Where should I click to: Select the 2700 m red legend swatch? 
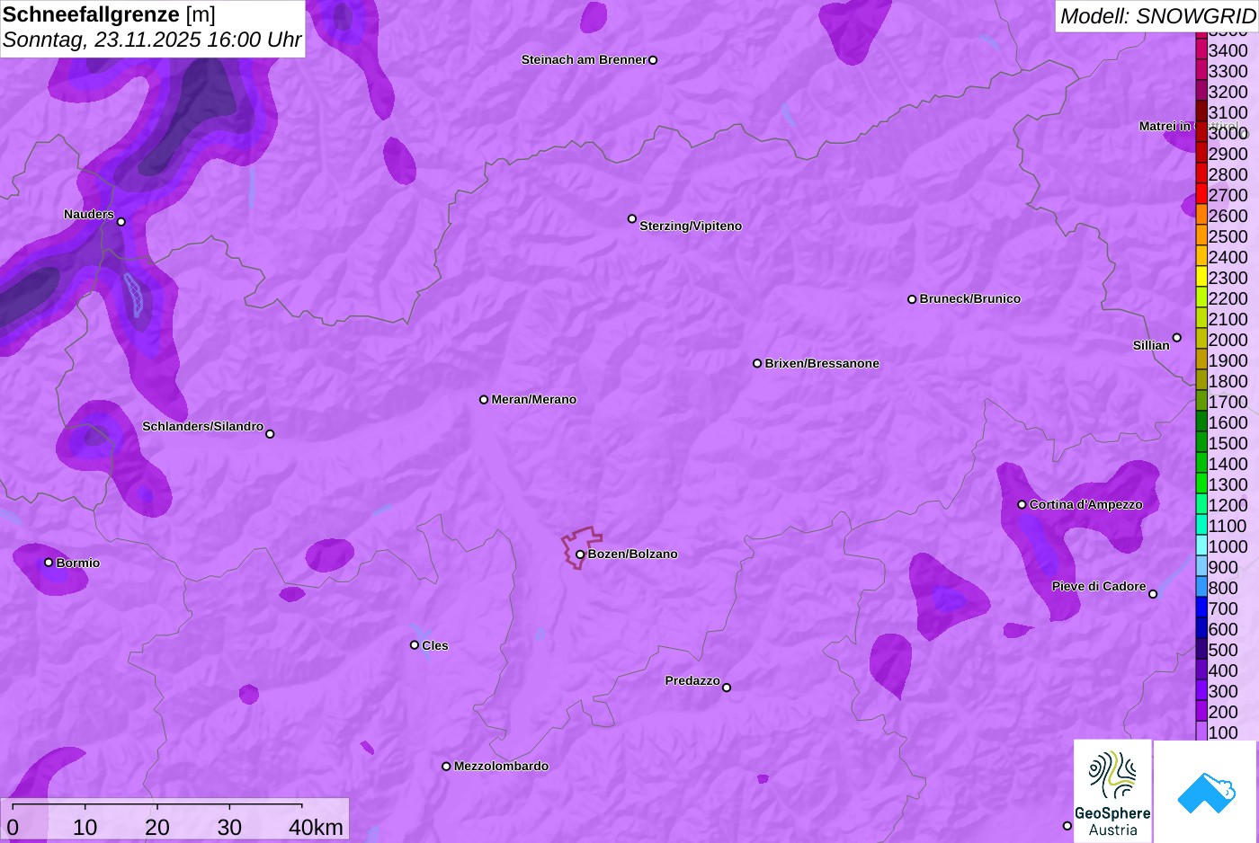point(1201,193)
